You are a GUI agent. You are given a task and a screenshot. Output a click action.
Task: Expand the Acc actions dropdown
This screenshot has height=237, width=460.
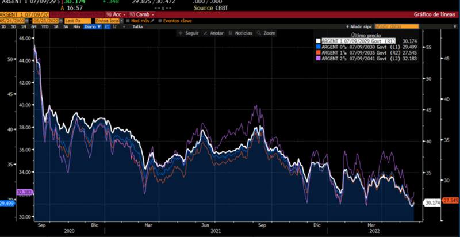tap(115, 13)
